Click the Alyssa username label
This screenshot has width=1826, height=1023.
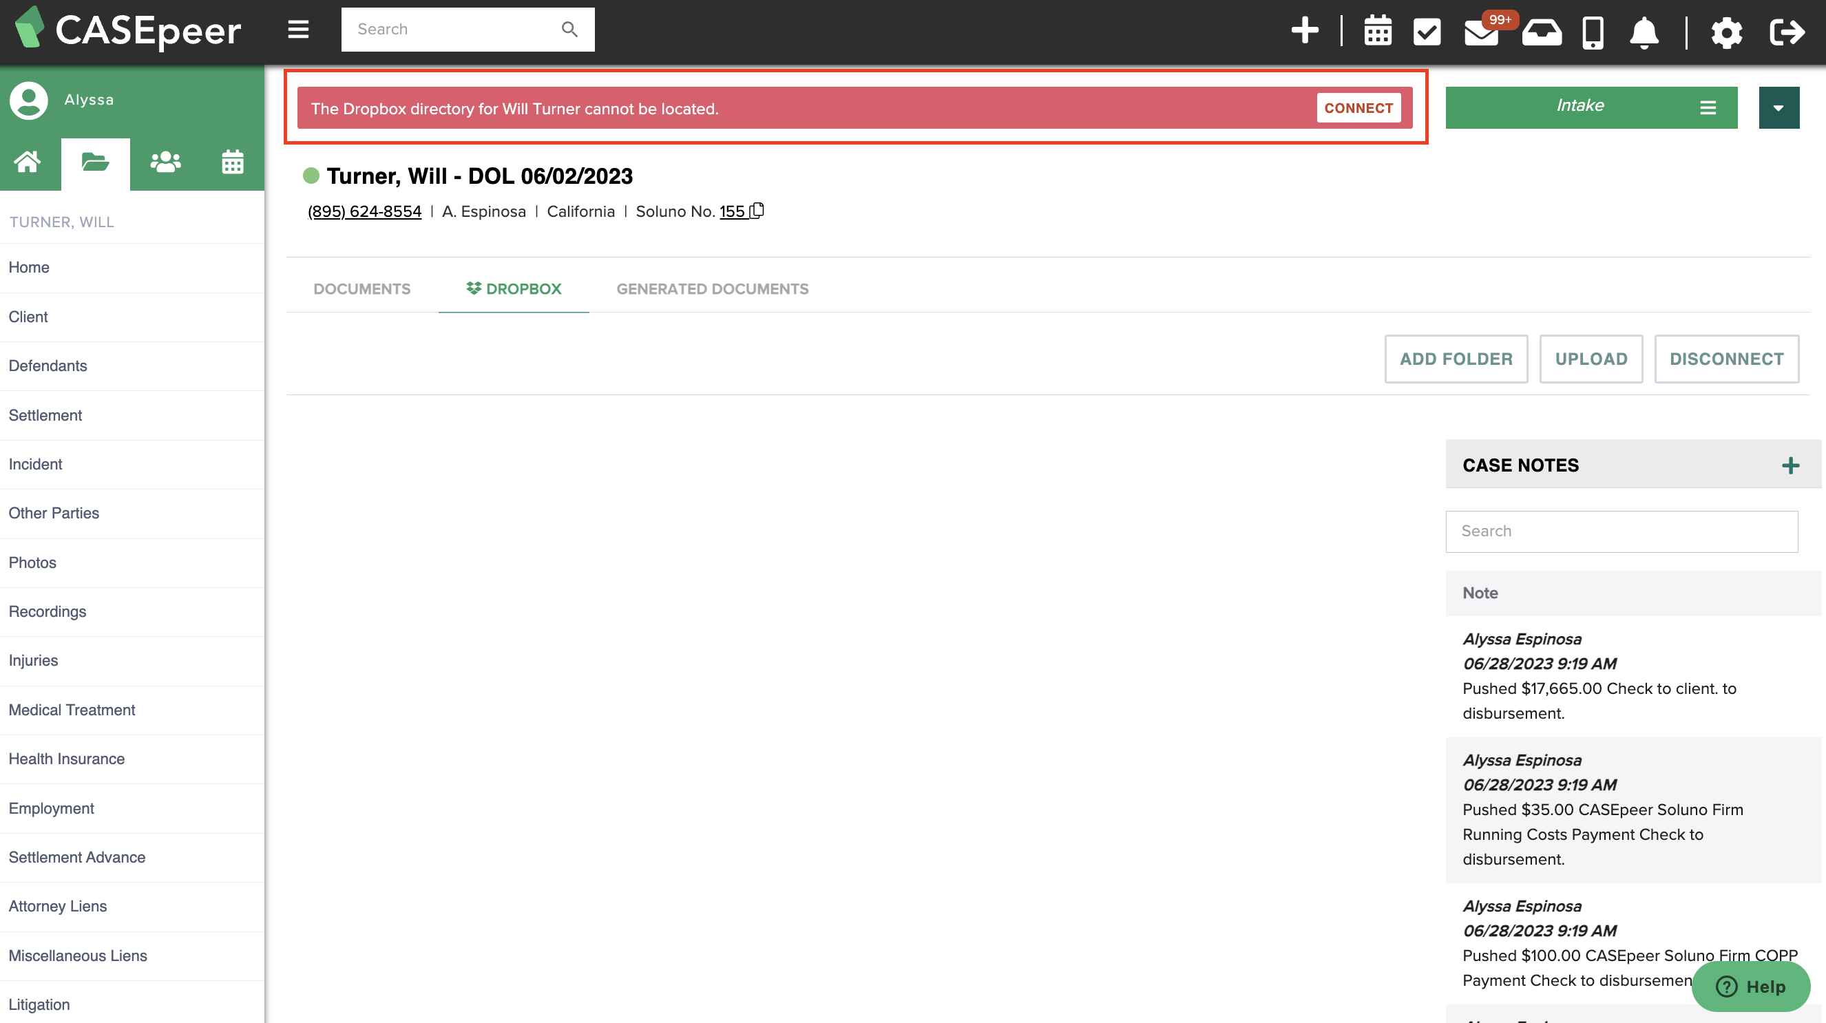[89, 100]
